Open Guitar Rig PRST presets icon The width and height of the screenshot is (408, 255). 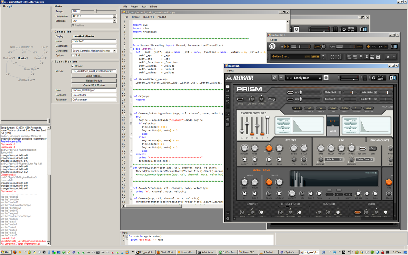372,57
